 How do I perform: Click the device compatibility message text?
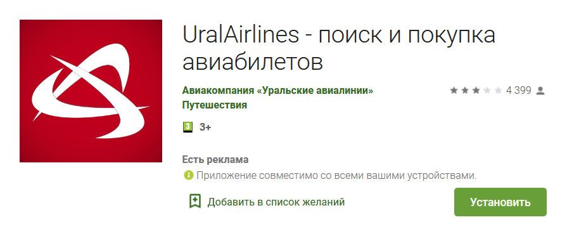(x=336, y=176)
